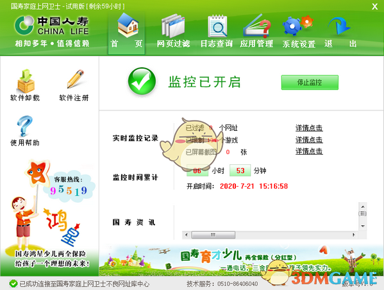Click the vertical scrollbar thumb in news panel
Screen dimensions: 384x290
pyautogui.click(x=363, y=214)
